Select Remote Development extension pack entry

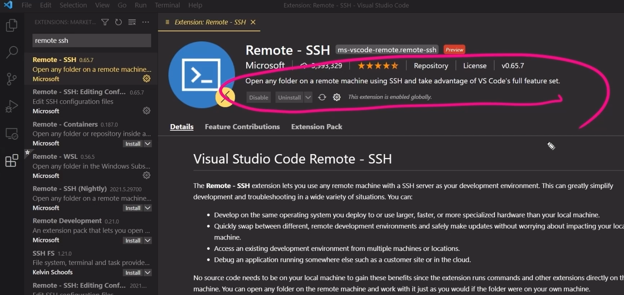click(91, 230)
